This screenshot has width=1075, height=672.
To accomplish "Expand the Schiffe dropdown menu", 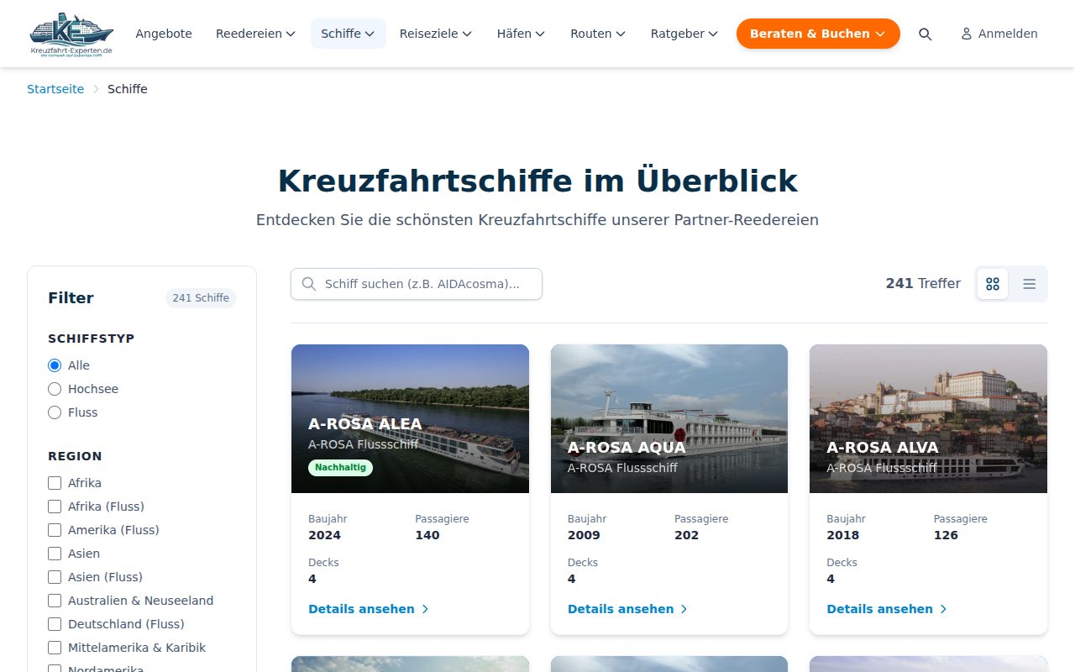I will click(x=348, y=34).
